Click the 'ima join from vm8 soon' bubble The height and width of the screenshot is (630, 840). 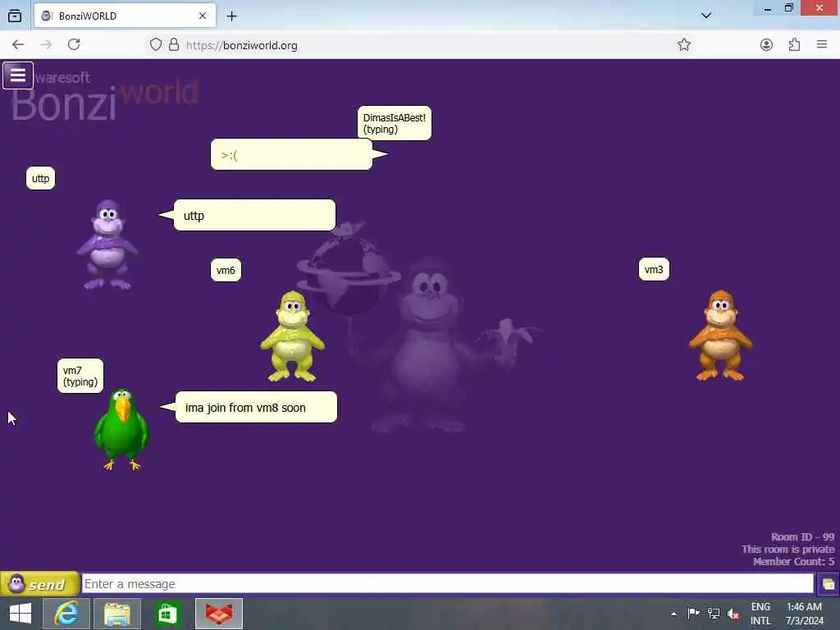click(256, 408)
